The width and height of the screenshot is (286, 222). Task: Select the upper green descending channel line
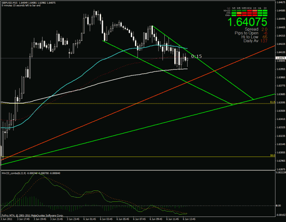click(x=202, y=62)
